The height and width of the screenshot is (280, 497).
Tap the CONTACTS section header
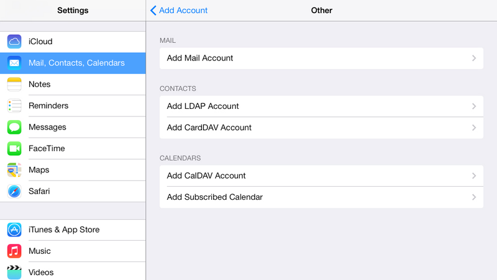pyautogui.click(x=178, y=88)
